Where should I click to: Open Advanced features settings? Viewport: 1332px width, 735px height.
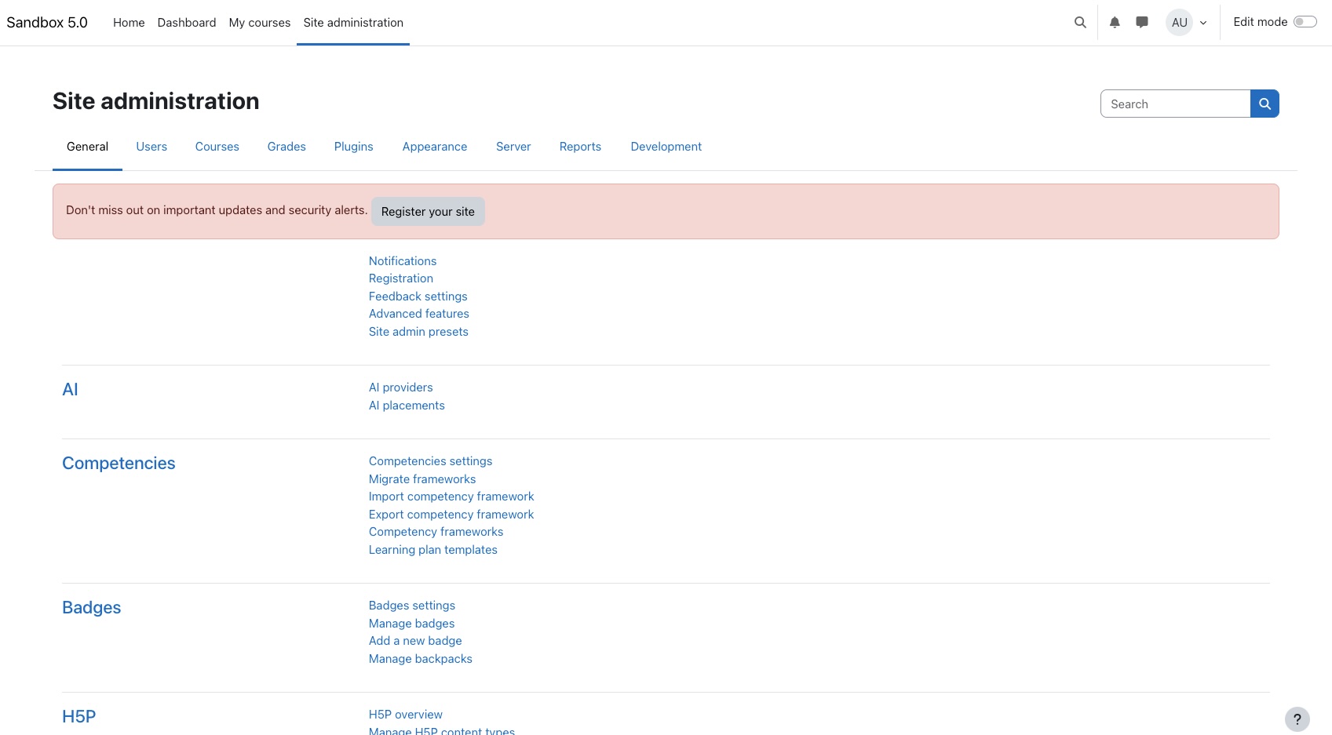click(418, 313)
